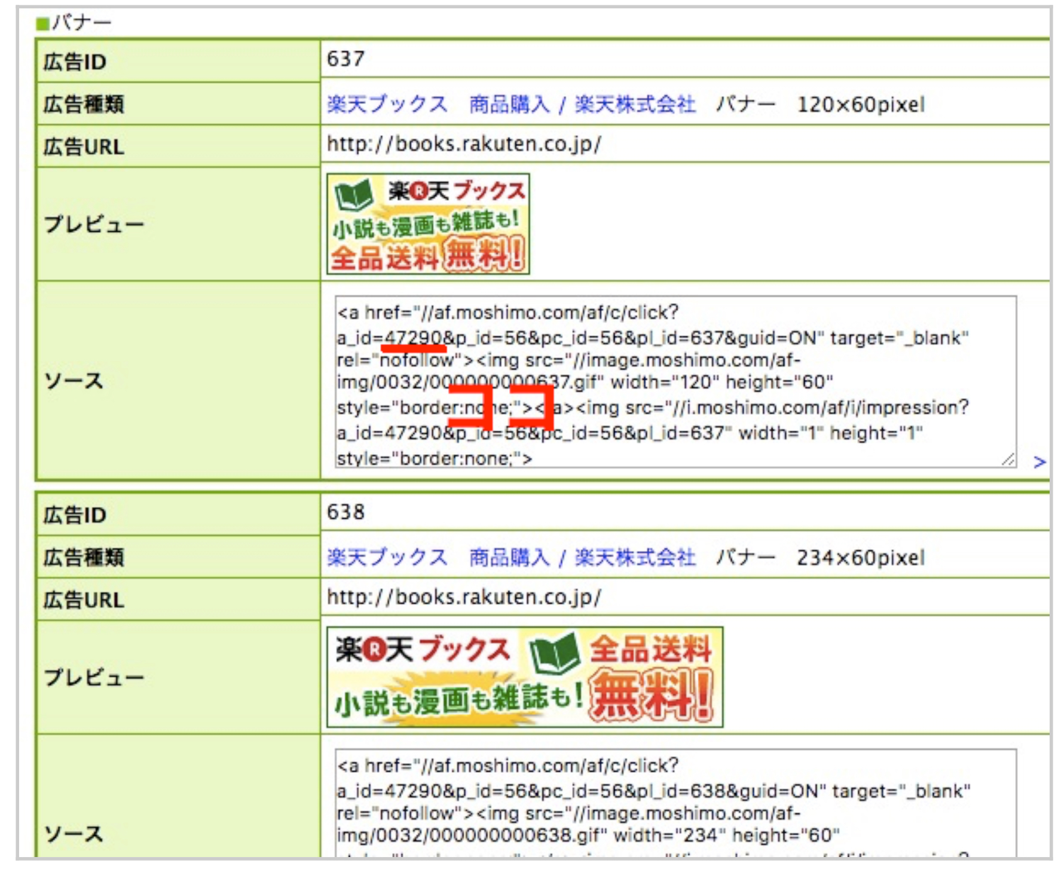The width and height of the screenshot is (1058, 869).
Task: Click inside source code textarea for ad 638
Action: click(675, 803)
